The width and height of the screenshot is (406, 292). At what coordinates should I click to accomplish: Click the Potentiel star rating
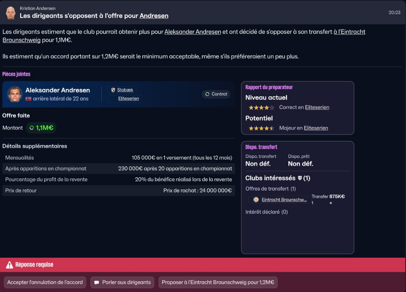pyautogui.click(x=261, y=128)
